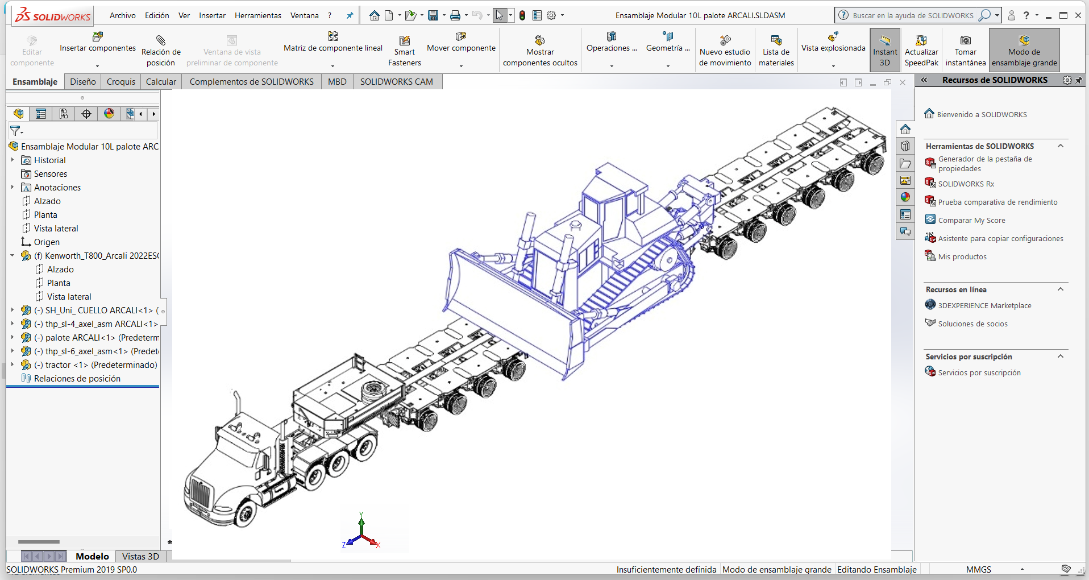Click the Insertar componentes icon
The image size is (1089, 580).
coord(97,38)
